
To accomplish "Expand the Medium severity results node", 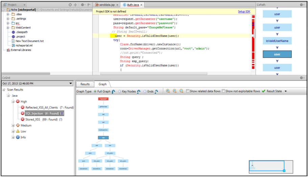I will click(x=13, y=126).
